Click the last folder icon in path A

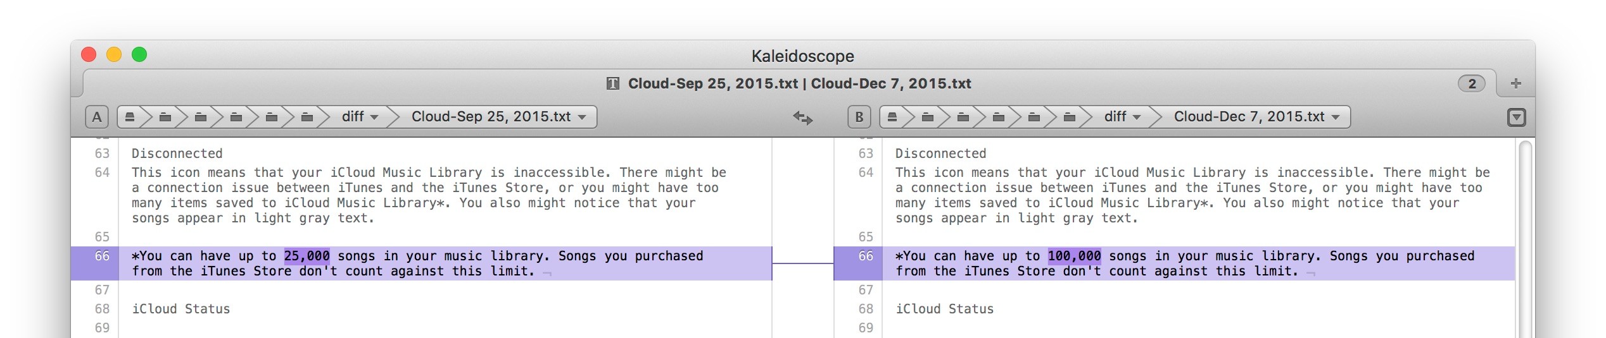pos(307,117)
